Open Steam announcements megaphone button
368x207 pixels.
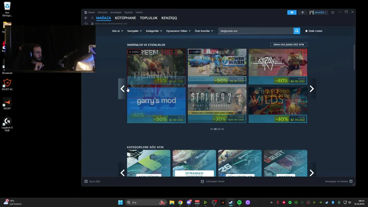(292, 12)
